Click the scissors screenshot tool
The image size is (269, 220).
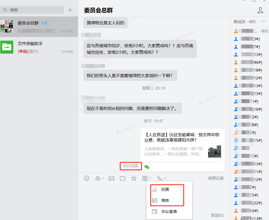(x=98, y=178)
